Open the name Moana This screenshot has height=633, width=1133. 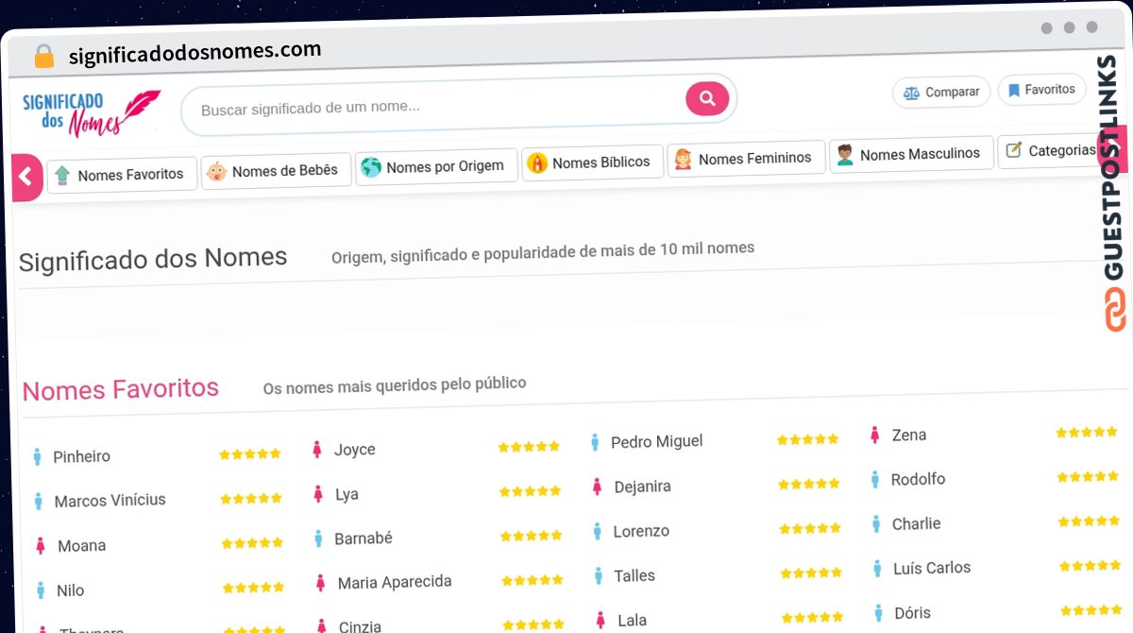coord(81,545)
